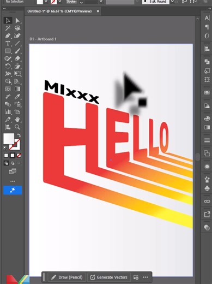This screenshot has height=284, width=212.
Task: Select the Eraser tool
Action: (17, 58)
